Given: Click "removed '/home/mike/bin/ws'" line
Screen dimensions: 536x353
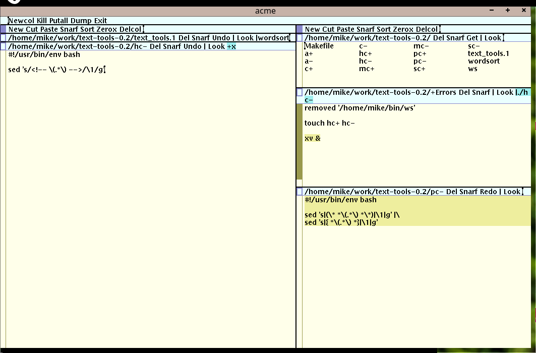Looking at the screenshot, I should [x=360, y=108].
